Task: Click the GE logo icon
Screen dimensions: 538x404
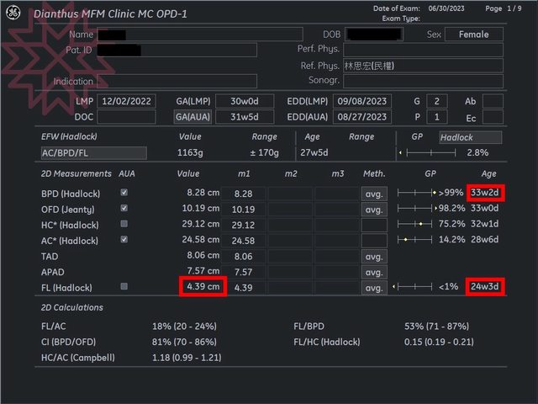Action: [x=14, y=13]
